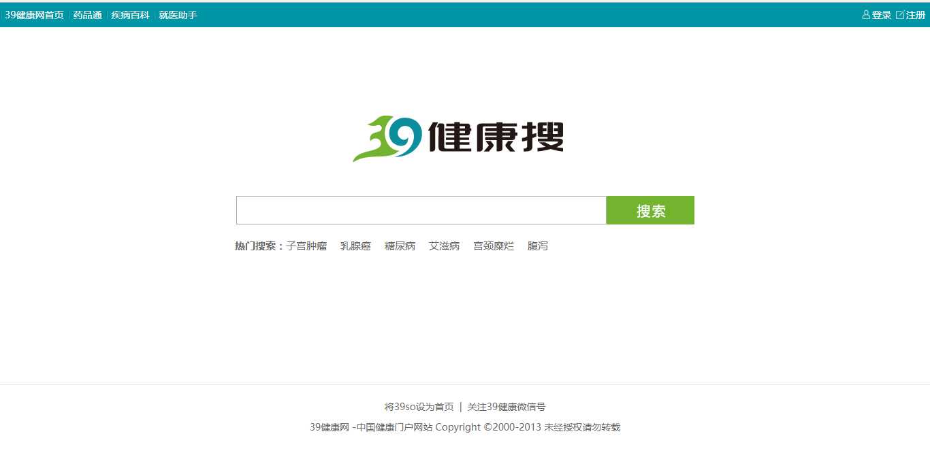This screenshot has height=453, width=930.
Task: Select hot search term 糖尿病
Action: pyautogui.click(x=400, y=246)
